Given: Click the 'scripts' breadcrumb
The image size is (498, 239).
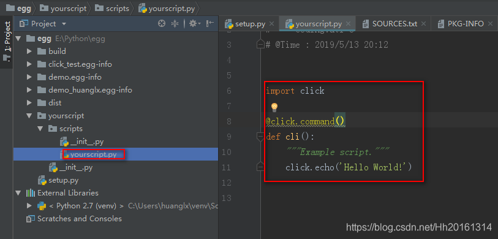Looking at the screenshot, I should 112,8.
